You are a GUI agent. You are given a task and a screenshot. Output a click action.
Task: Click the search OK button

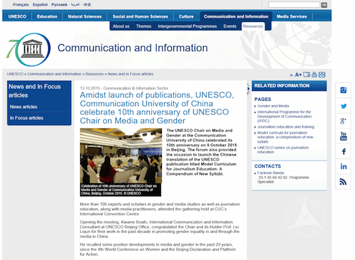[324, 5]
